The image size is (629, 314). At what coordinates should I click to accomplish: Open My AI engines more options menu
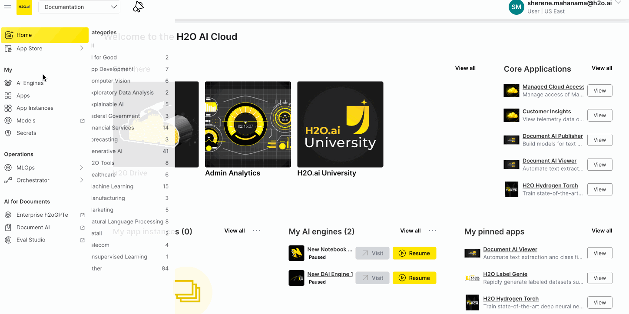click(x=433, y=231)
